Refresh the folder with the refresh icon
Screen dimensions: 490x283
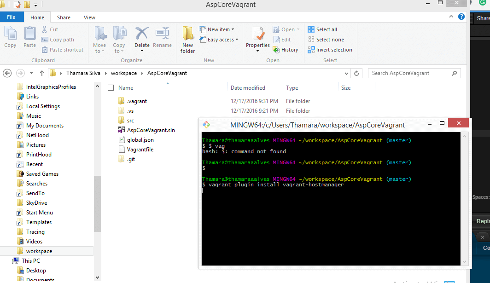point(356,73)
